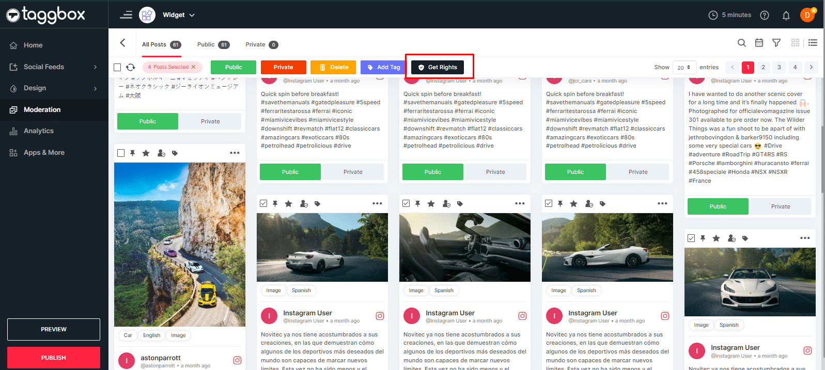Viewport: 825px width, 370px height.
Task: Switch to list view icon
Action: (x=813, y=43)
